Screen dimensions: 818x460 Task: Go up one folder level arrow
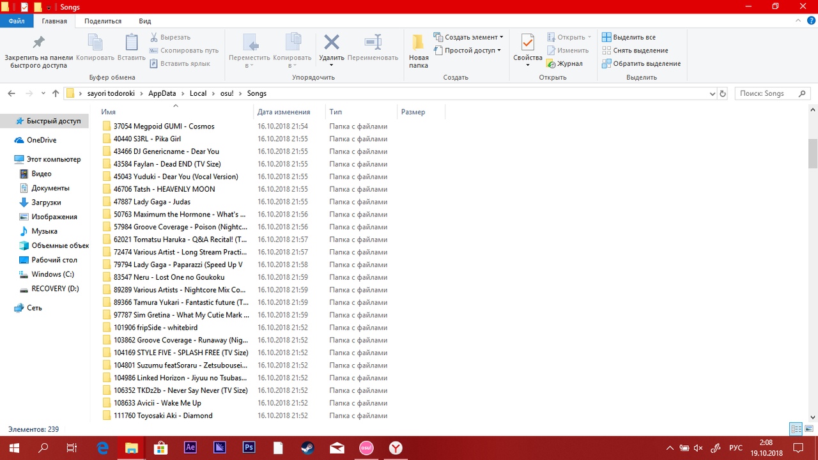[56, 93]
